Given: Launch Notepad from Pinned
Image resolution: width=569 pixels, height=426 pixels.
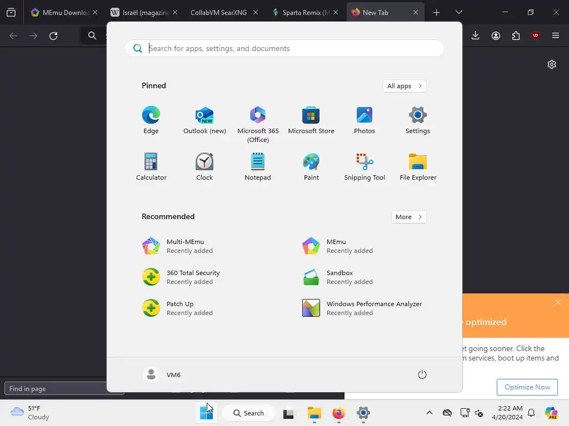Looking at the screenshot, I should tap(258, 167).
